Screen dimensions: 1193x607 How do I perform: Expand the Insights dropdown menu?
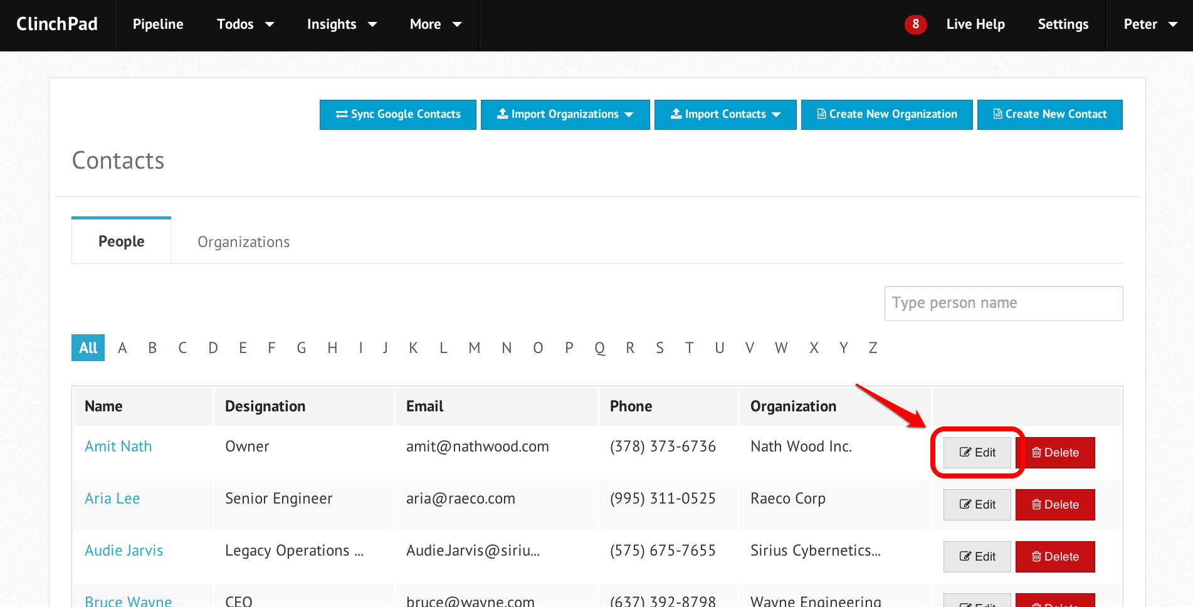tap(342, 24)
